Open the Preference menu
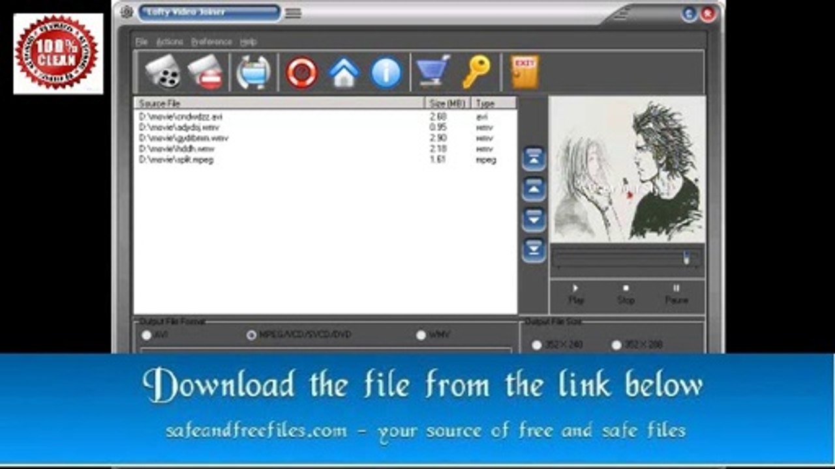 [211, 42]
